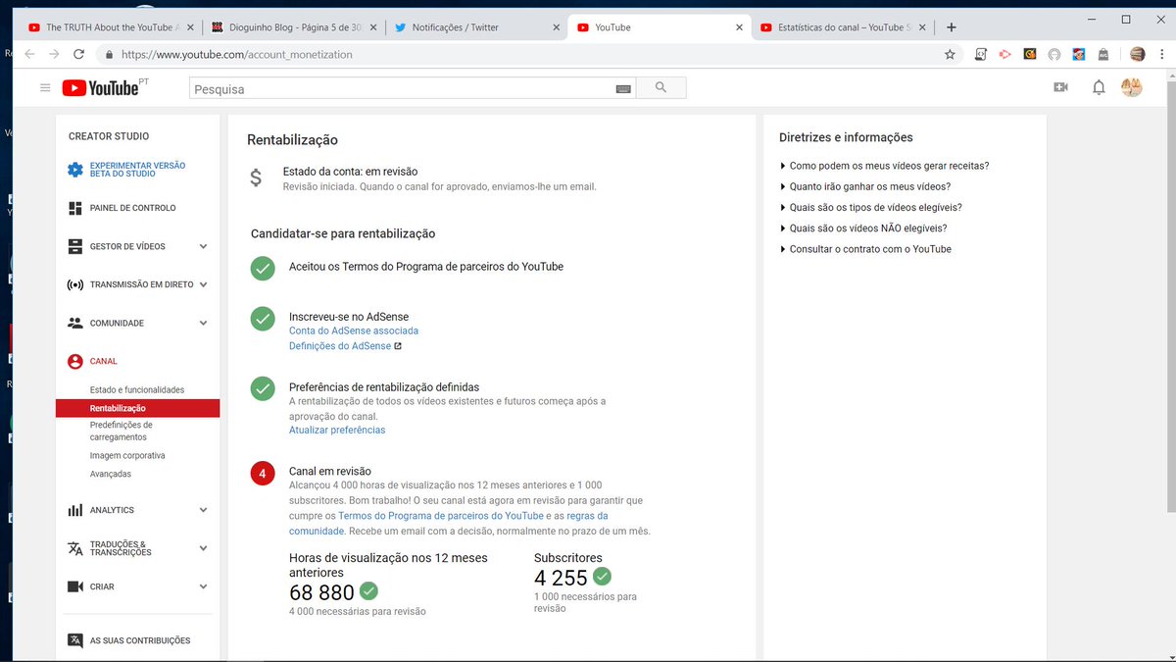This screenshot has height=662, width=1176.
Task: Click the browser address bar URL
Action: pyautogui.click(x=237, y=55)
